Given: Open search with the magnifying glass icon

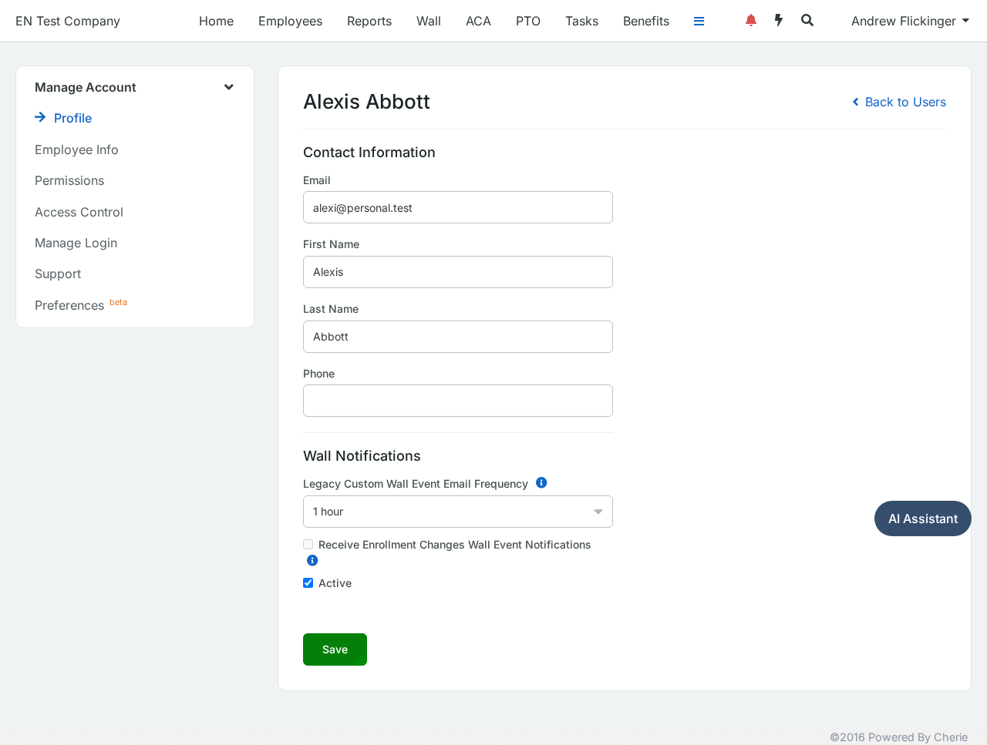Looking at the screenshot, I should (x=807, y=20).
